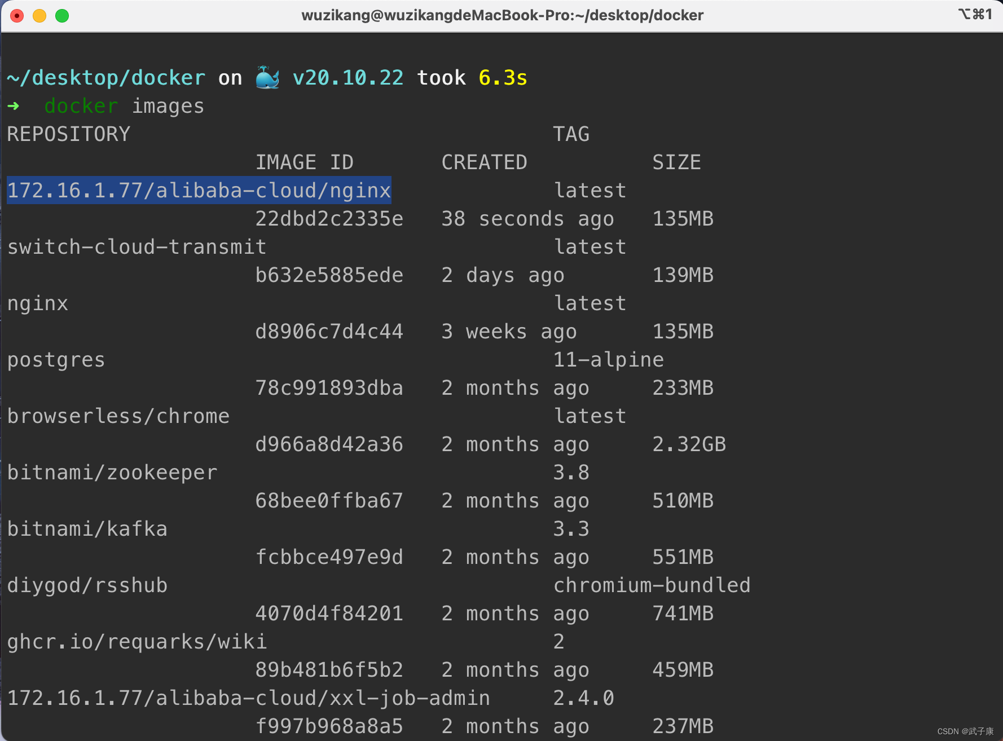The width and height of the screenshot is (1003, 741).
Task: Click the image ID 22dbd2c2335e
Action: click(329, 218)
